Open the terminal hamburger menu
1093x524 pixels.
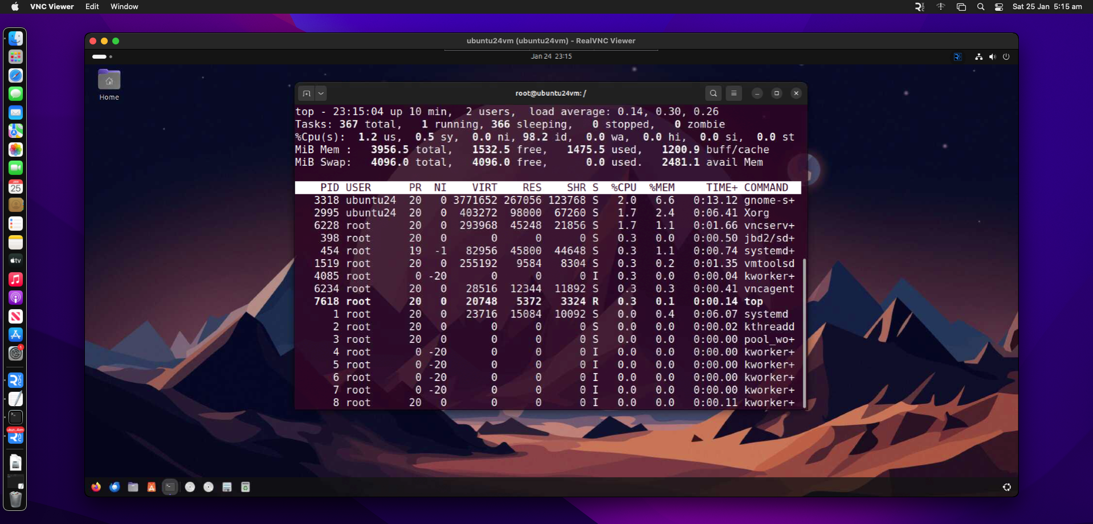point(734,93)
